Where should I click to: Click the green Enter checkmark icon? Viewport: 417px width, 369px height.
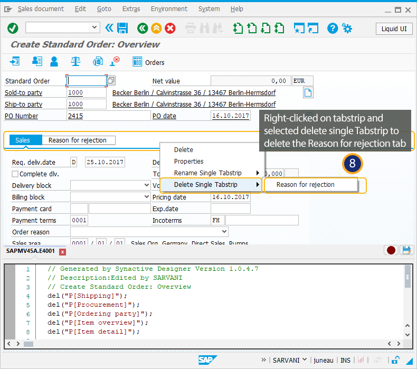[x=13, y=28]
